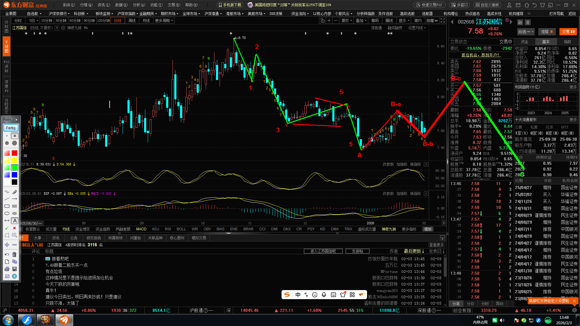Pick the text 'A' drawing tool

[x=14, y=221]
